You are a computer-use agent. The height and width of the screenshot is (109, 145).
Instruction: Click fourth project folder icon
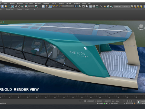(x=141, y=6)
